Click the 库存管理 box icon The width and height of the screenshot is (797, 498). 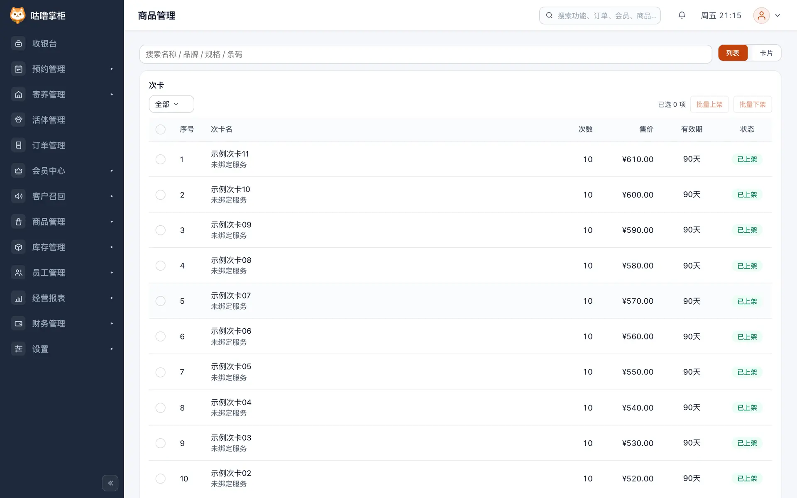tap(18, 247)
